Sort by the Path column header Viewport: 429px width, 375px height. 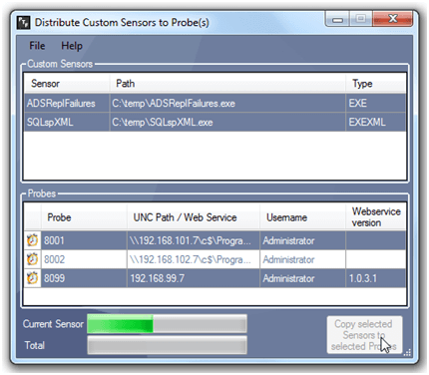click(x=227, y=83)
